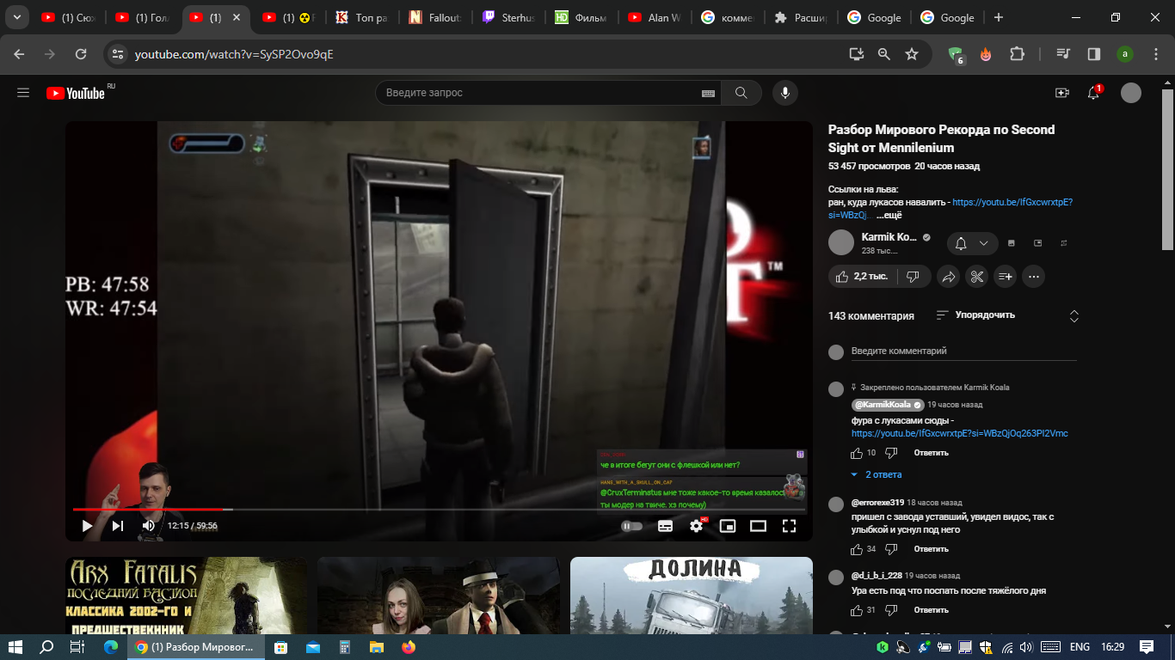Screen dimensions: 1175x660
Task: Switch to the Fallout tab
Action: [436, 17]
